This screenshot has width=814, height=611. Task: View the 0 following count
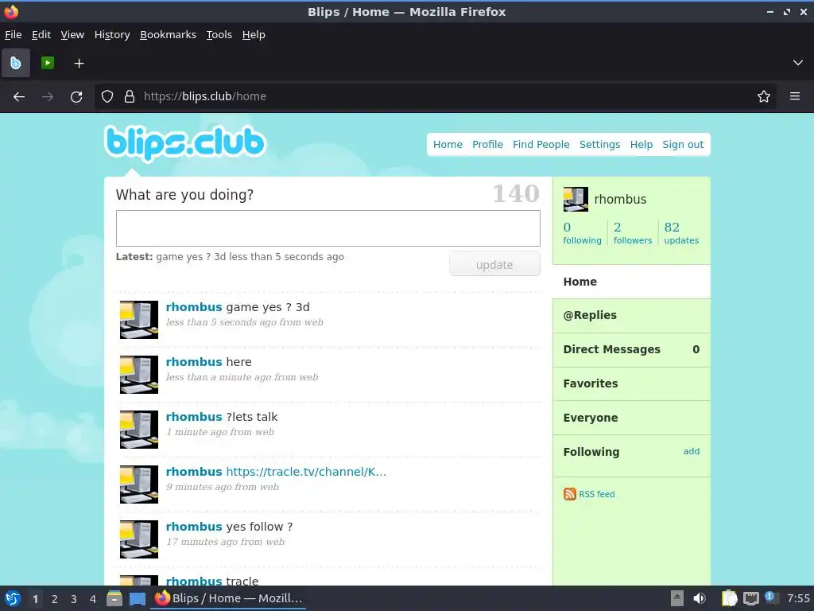582,233
